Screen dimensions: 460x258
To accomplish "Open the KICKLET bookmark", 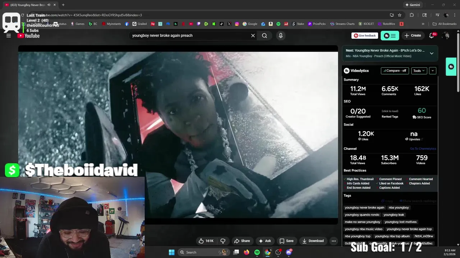I will pos(366,24).
